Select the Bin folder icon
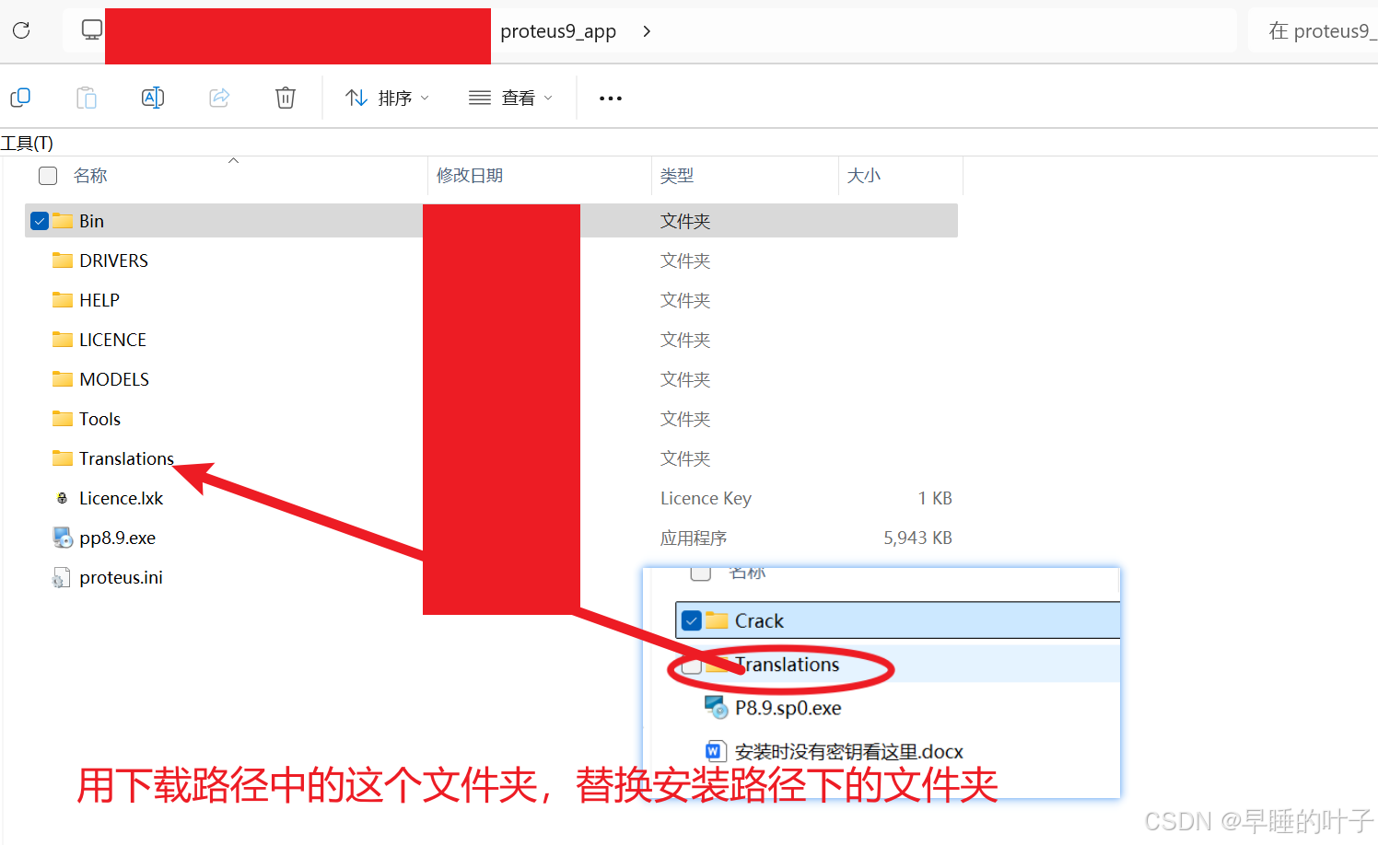This screenshot has height=845, width=1378. [63, 221]
